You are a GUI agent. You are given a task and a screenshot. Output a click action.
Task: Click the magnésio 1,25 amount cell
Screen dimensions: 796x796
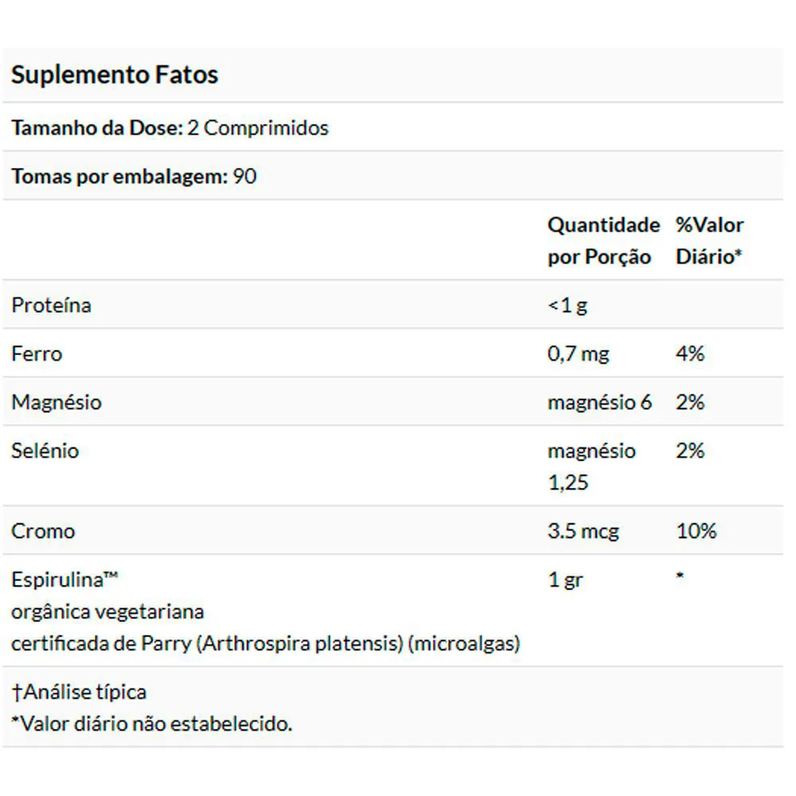[591, 466]
